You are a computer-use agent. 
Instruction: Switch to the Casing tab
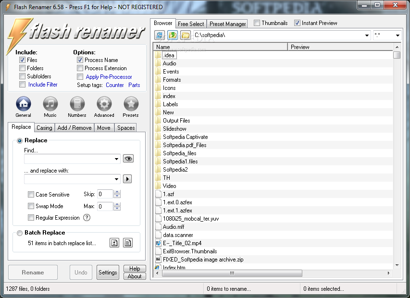[44, 128]
